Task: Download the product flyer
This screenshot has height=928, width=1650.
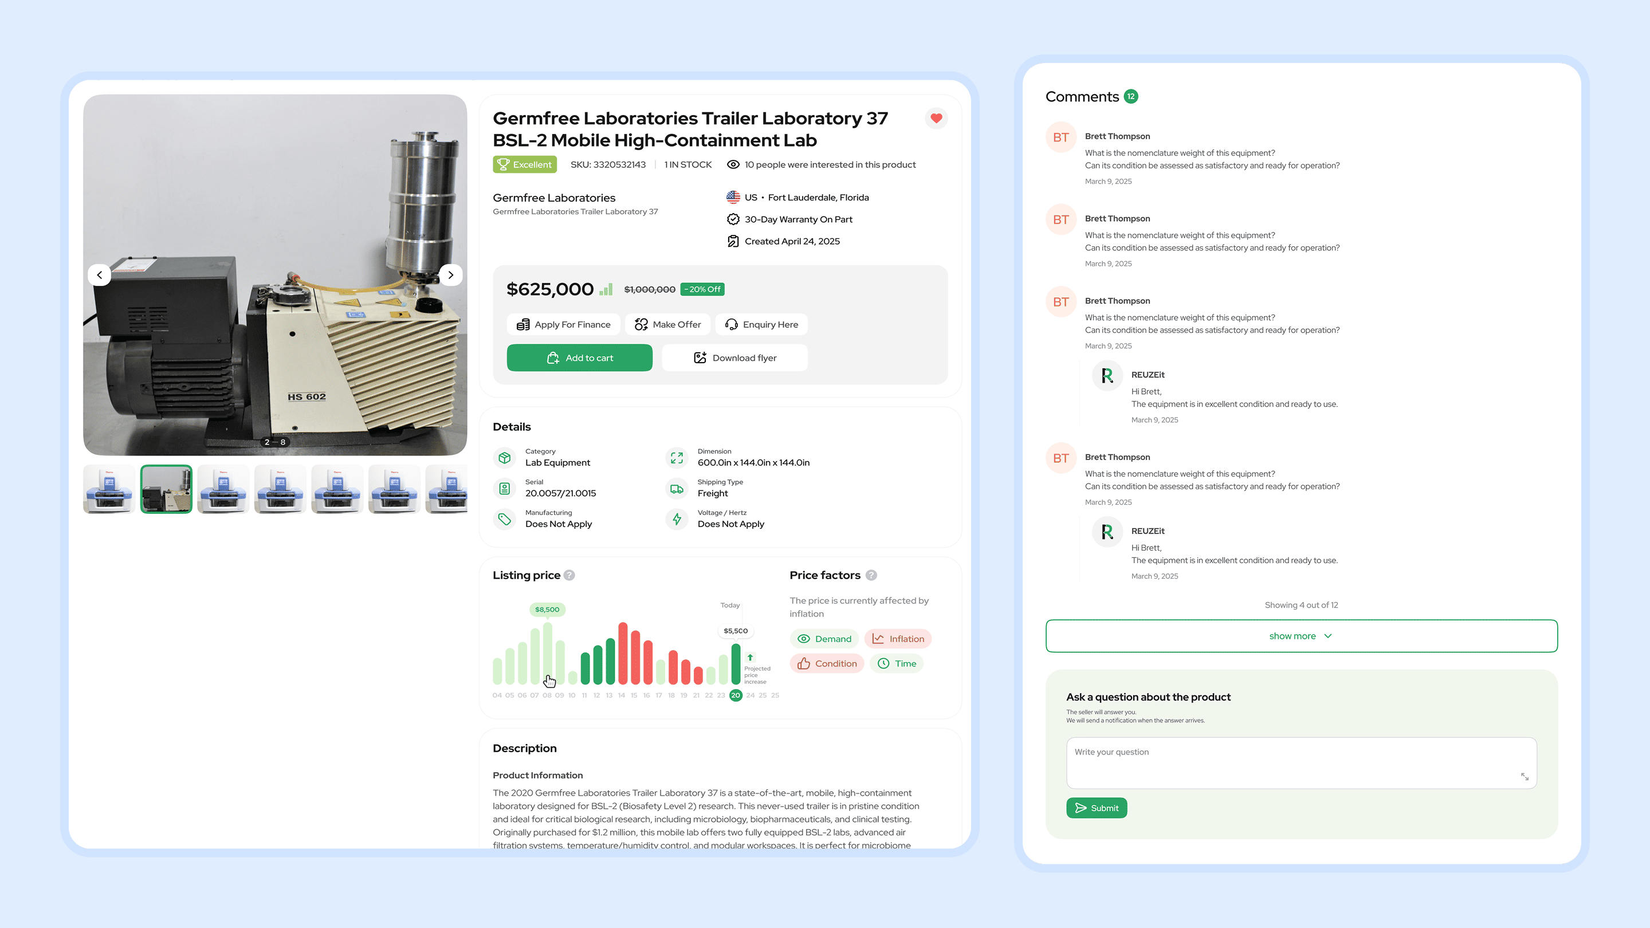Action: tap(734, 358)
